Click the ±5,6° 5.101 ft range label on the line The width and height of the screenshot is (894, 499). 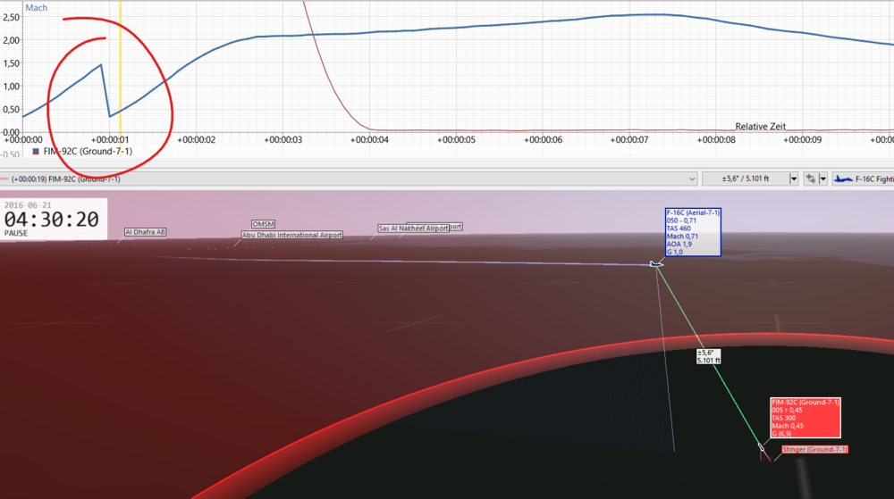pos(709,357)
